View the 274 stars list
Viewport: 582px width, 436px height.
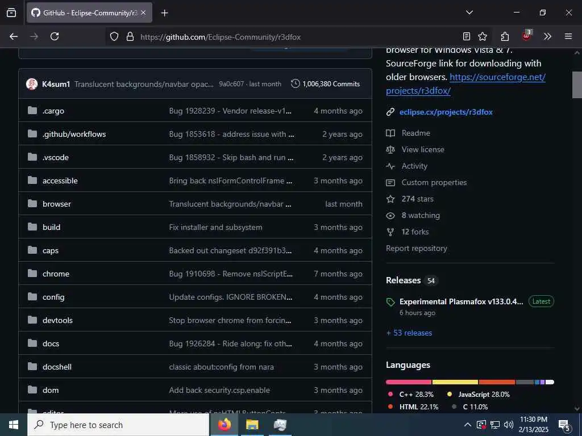coord(417,199)
